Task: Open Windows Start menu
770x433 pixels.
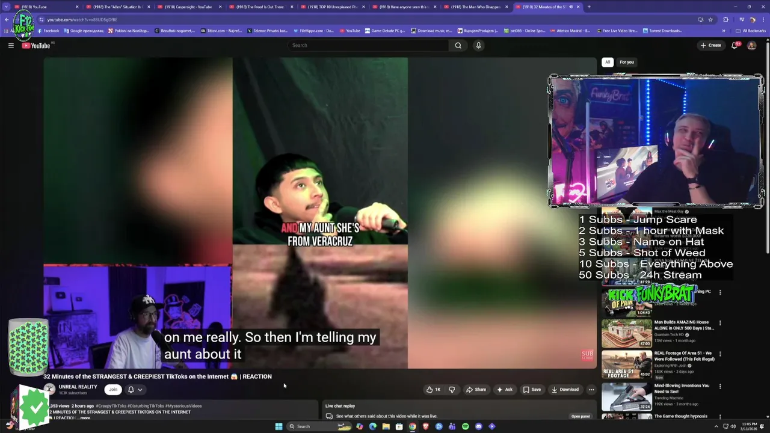Action: tap(279, 426)
